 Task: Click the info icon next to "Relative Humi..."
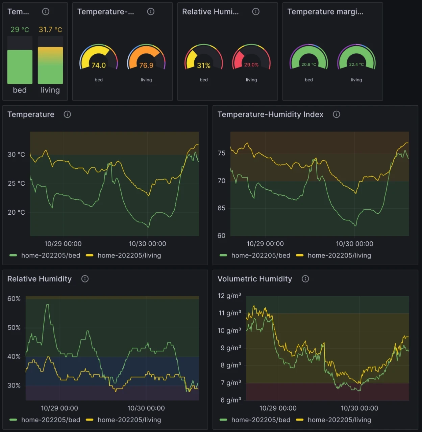pos(256,11)
